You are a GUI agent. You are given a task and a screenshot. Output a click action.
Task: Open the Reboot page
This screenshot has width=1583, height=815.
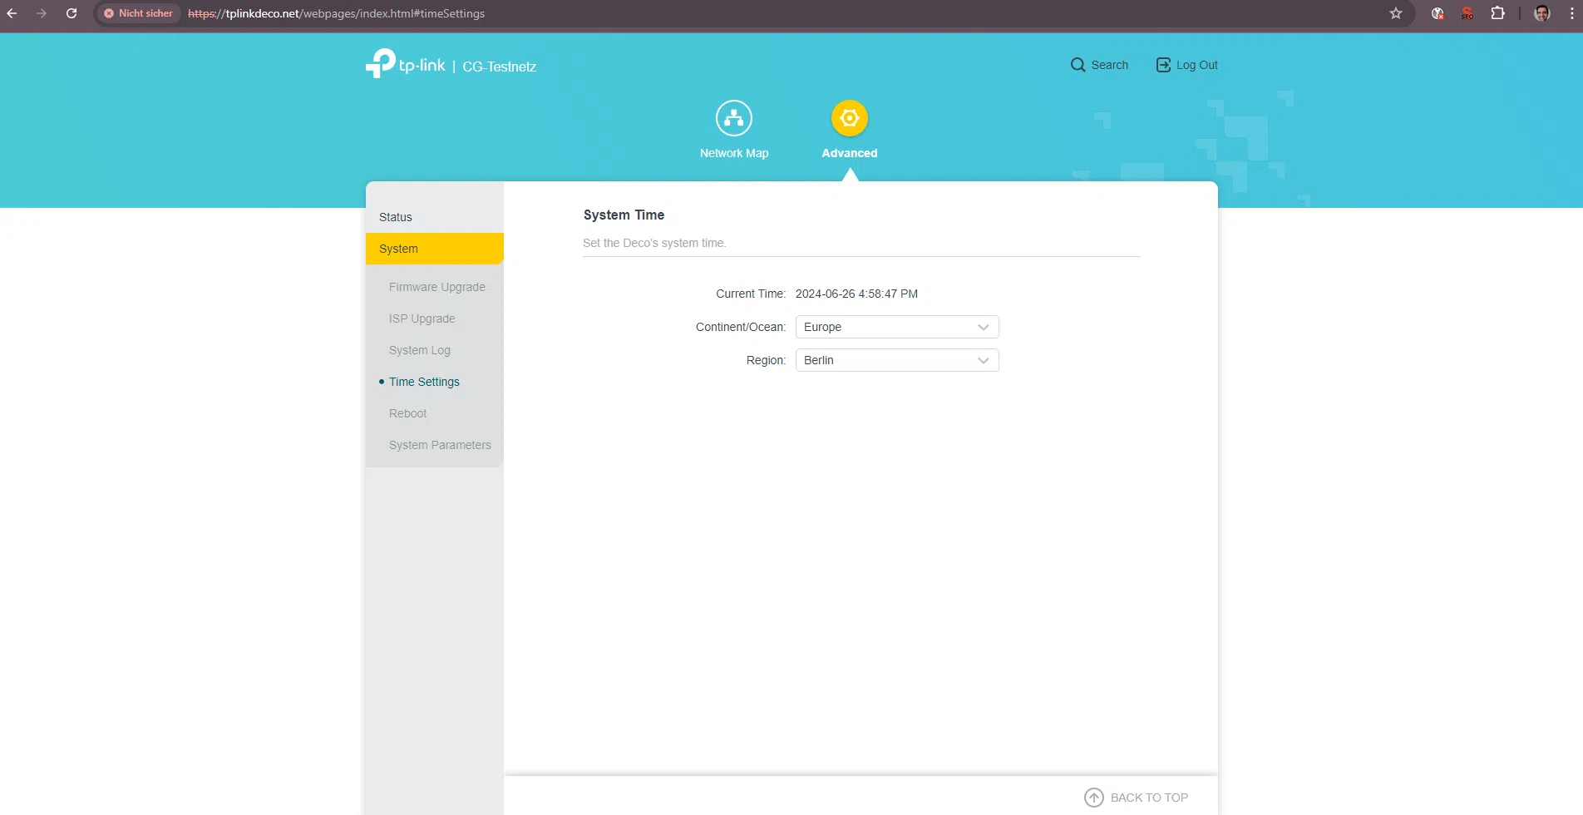tap(407, 413)
